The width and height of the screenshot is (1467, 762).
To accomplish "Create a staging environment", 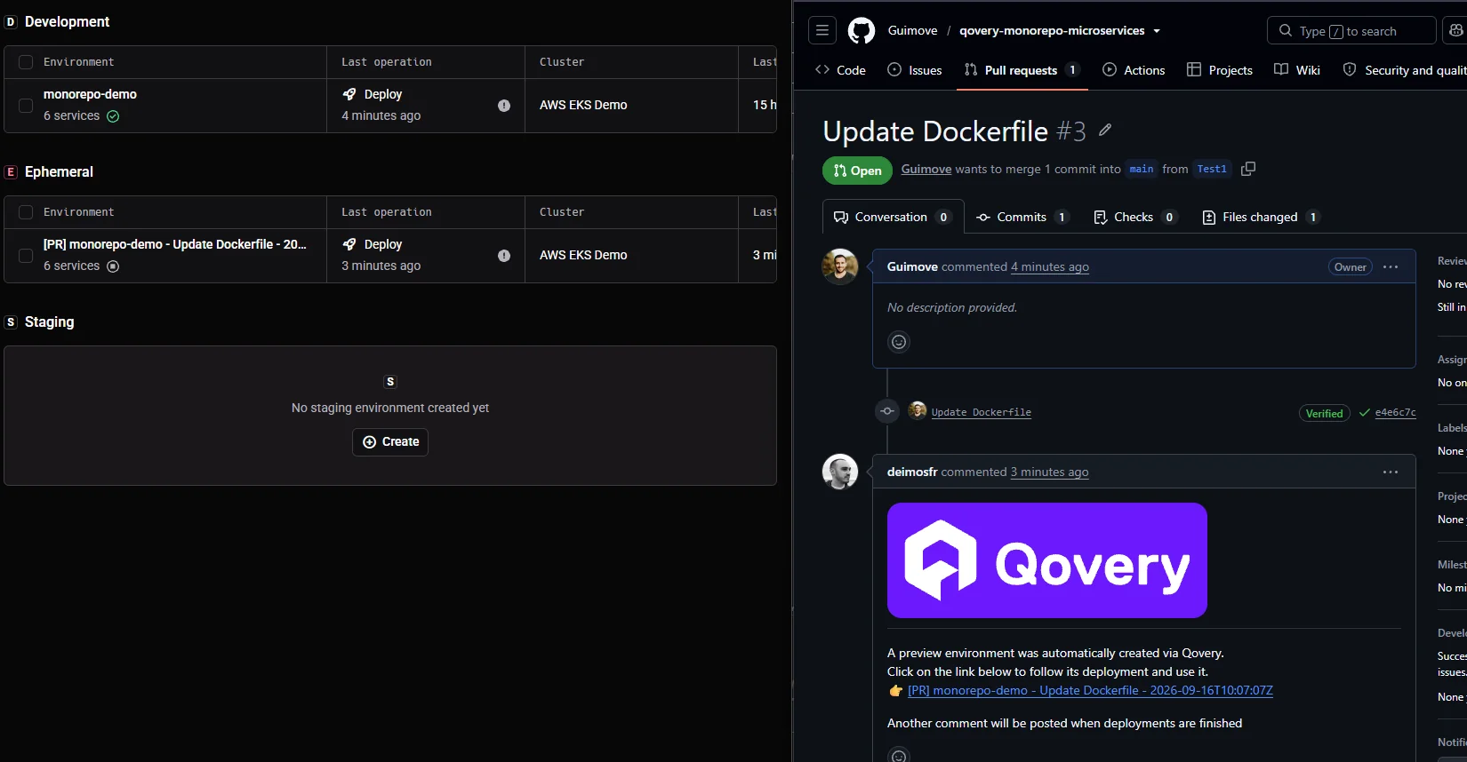I will (x=390, y=441).
